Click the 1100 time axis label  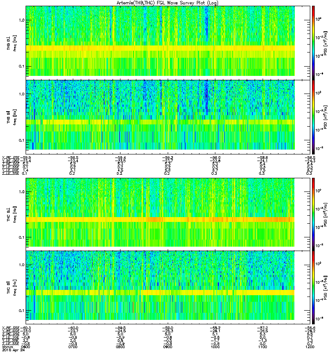(x=263, y=347)
